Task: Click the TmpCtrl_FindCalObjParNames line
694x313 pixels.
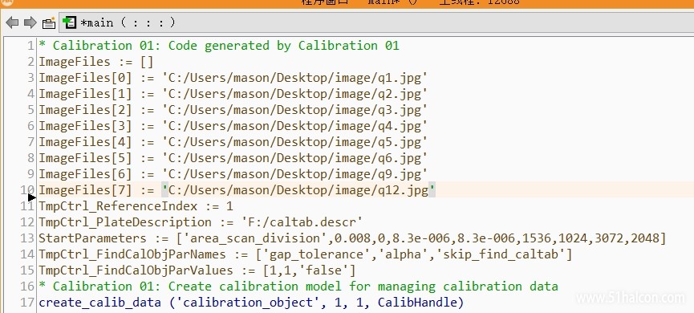Action: click(x=306, y=254)
